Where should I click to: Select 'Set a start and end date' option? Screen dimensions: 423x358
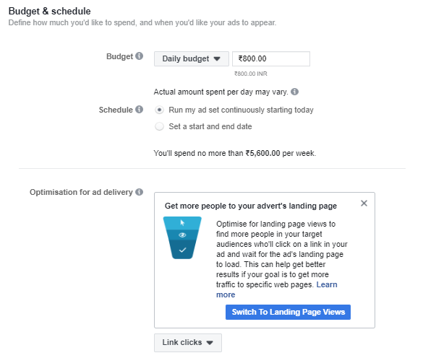pyautogui.click(x=159, y=126)
